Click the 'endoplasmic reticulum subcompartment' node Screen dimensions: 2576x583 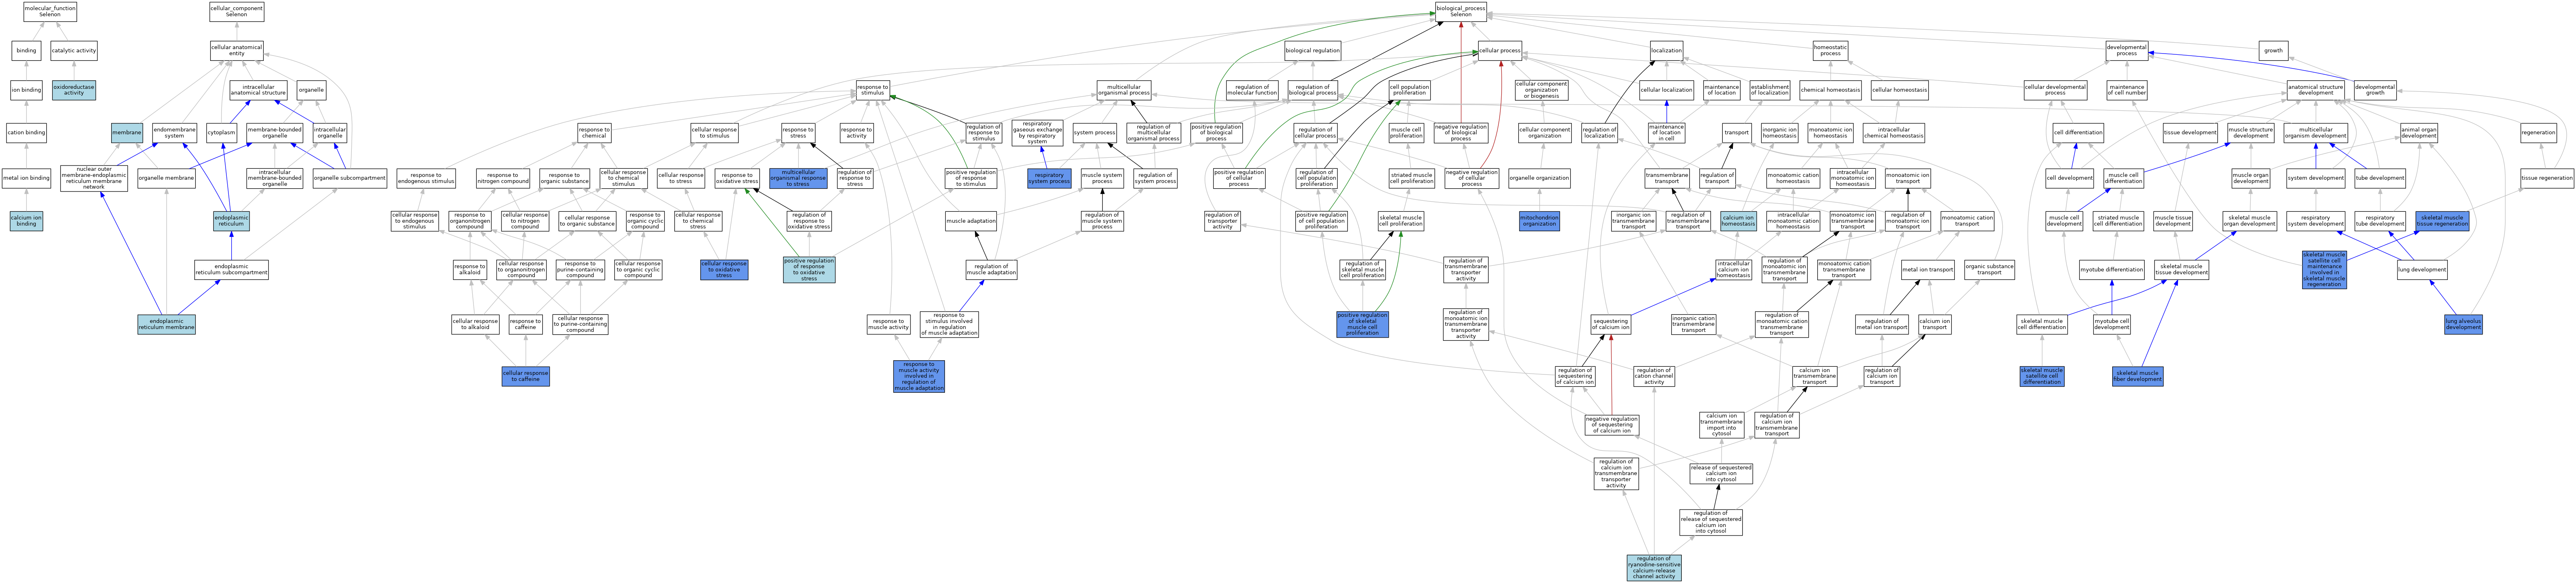click(x=231, y=270)
